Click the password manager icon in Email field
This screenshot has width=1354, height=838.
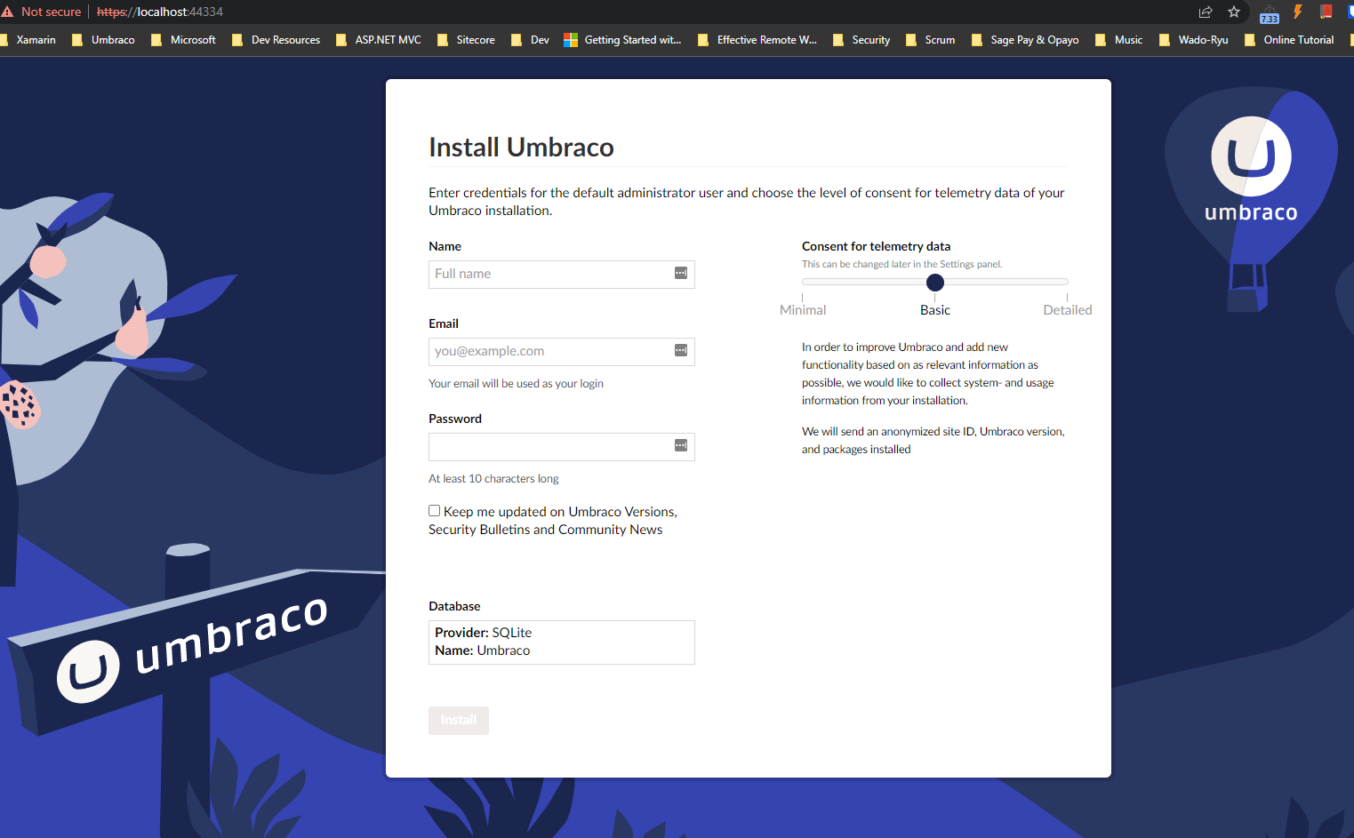click(681, 350)
